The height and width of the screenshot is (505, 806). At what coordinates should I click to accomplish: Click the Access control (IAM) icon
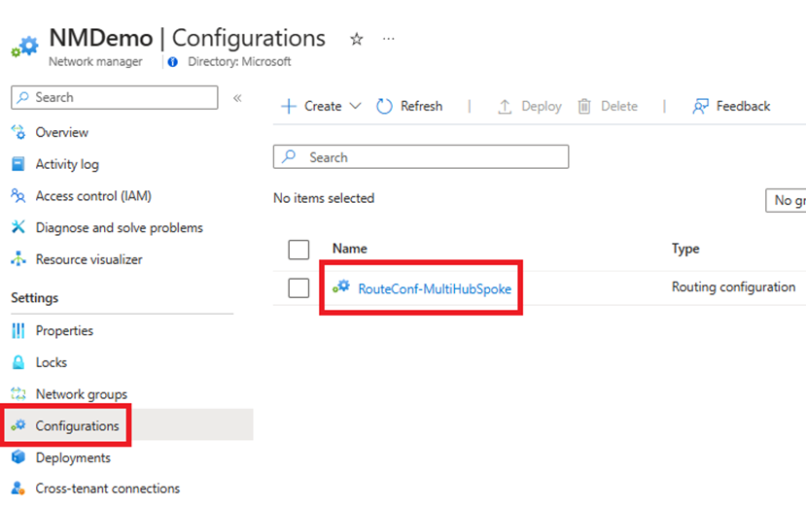[x=18, y=196]
